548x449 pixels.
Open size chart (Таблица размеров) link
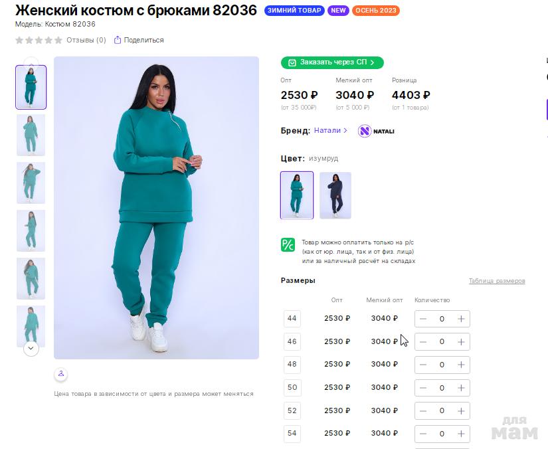497,281
